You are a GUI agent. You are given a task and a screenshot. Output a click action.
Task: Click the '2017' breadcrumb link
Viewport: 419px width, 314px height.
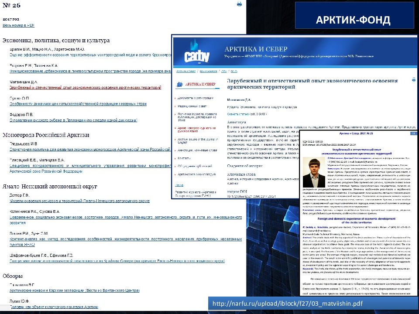point(224,71)
